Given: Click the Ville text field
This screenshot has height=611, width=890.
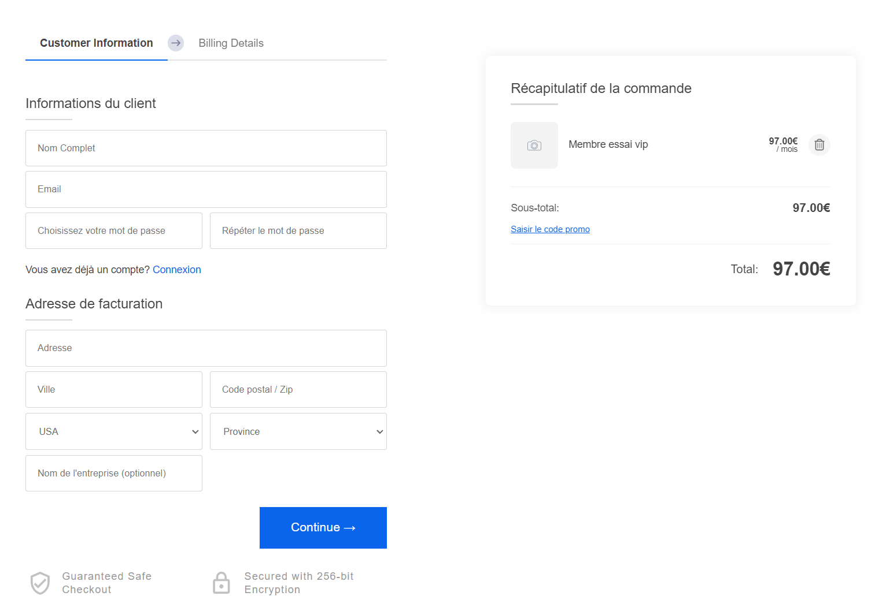Looking at the screenshot, I should tap(114, 390).
